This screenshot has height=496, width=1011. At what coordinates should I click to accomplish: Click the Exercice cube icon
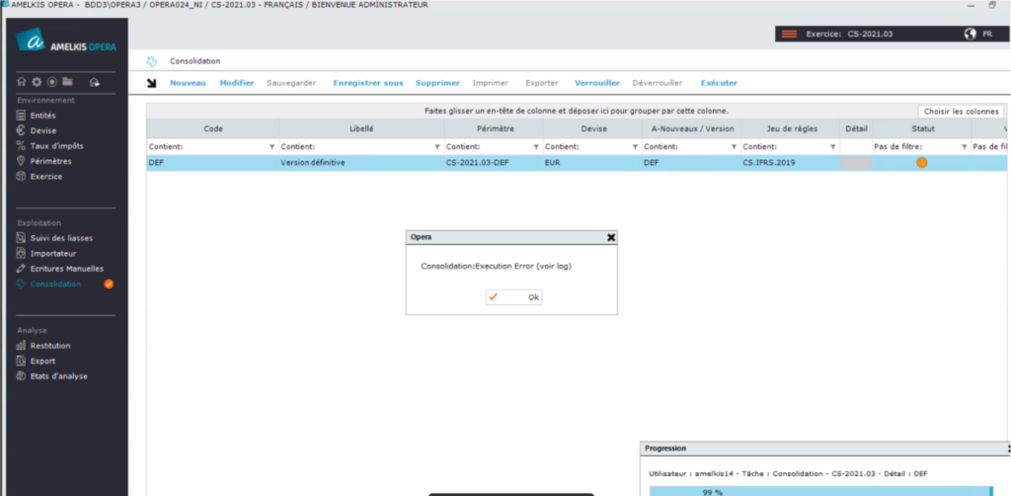pos(21,176)
